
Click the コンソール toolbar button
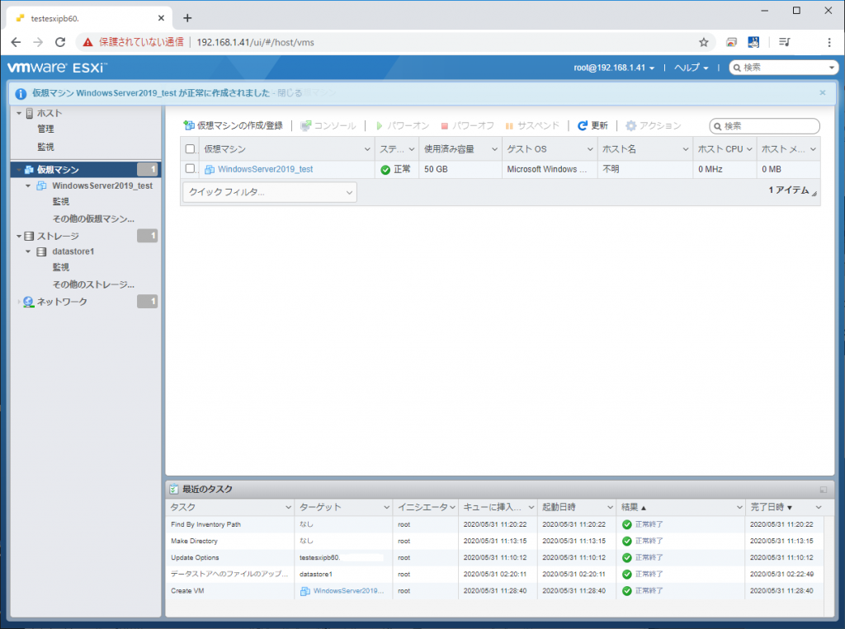click(328, 125)
